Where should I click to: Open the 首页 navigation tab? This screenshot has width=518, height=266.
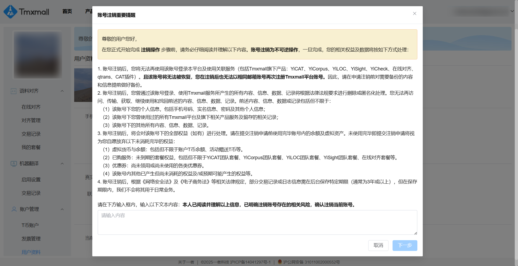67,11
